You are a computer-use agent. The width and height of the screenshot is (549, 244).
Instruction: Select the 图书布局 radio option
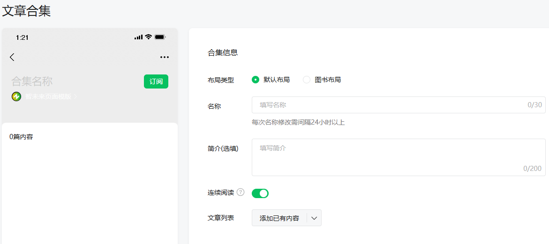[307, 80]
